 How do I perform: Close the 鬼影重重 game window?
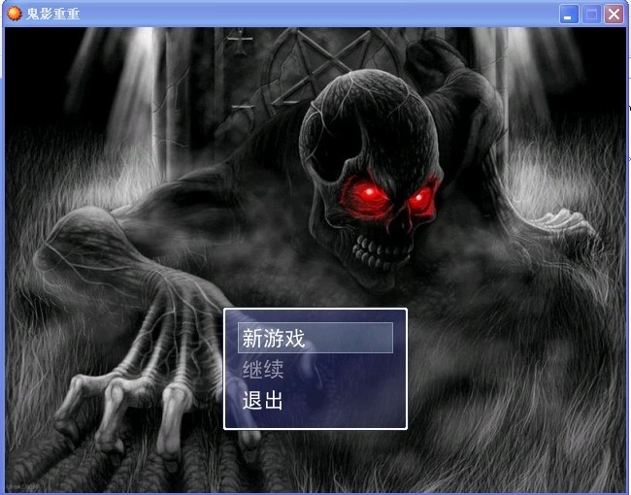614,15
